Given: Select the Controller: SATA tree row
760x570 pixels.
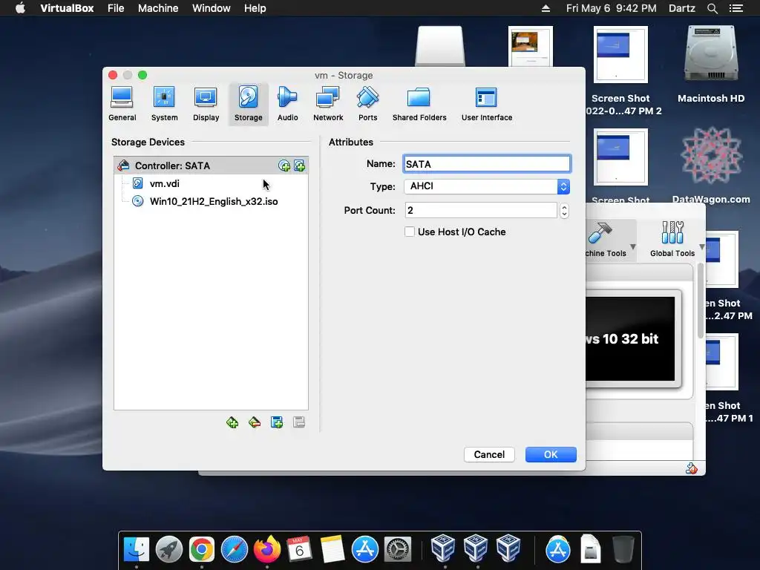Looking at the screenshot, I should point(211,166).
